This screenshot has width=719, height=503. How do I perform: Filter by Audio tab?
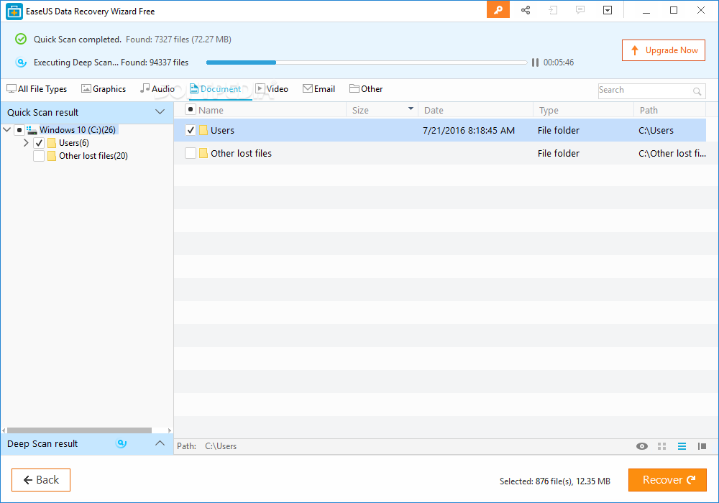coord(157,89)
